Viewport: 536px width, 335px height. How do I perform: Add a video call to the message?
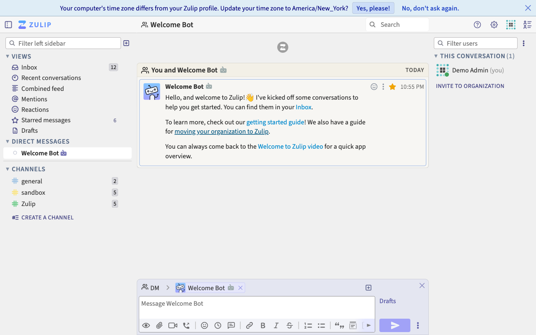click(173, 325)
